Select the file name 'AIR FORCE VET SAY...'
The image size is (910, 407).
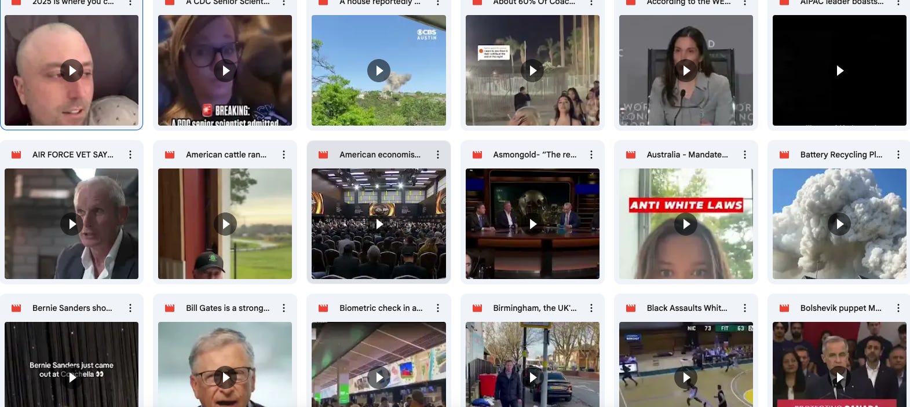(x=73, y=155)
